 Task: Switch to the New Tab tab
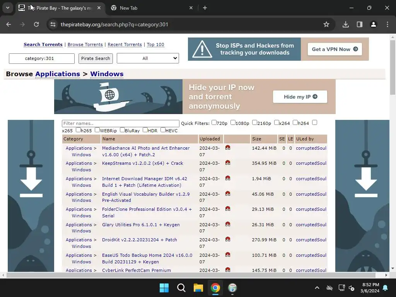point(152,8)
